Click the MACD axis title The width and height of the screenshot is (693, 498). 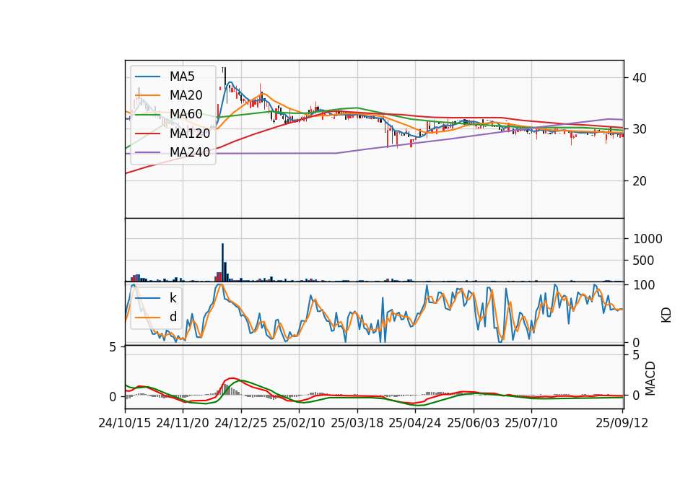pyautogui.click(x=650, y=379)
